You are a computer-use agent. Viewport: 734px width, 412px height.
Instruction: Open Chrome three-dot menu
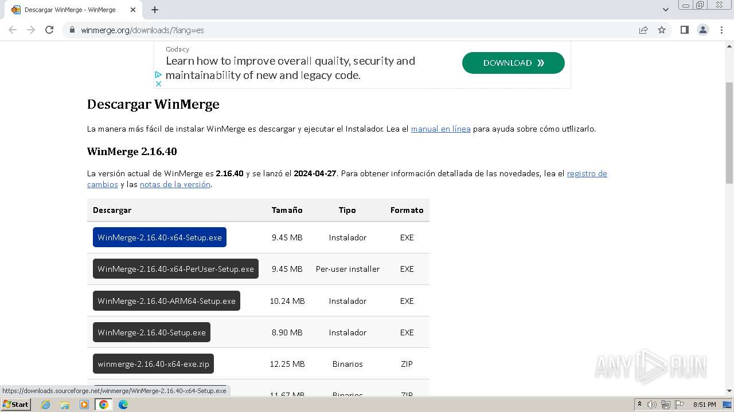pyautogui.click(x=722, y=30)
